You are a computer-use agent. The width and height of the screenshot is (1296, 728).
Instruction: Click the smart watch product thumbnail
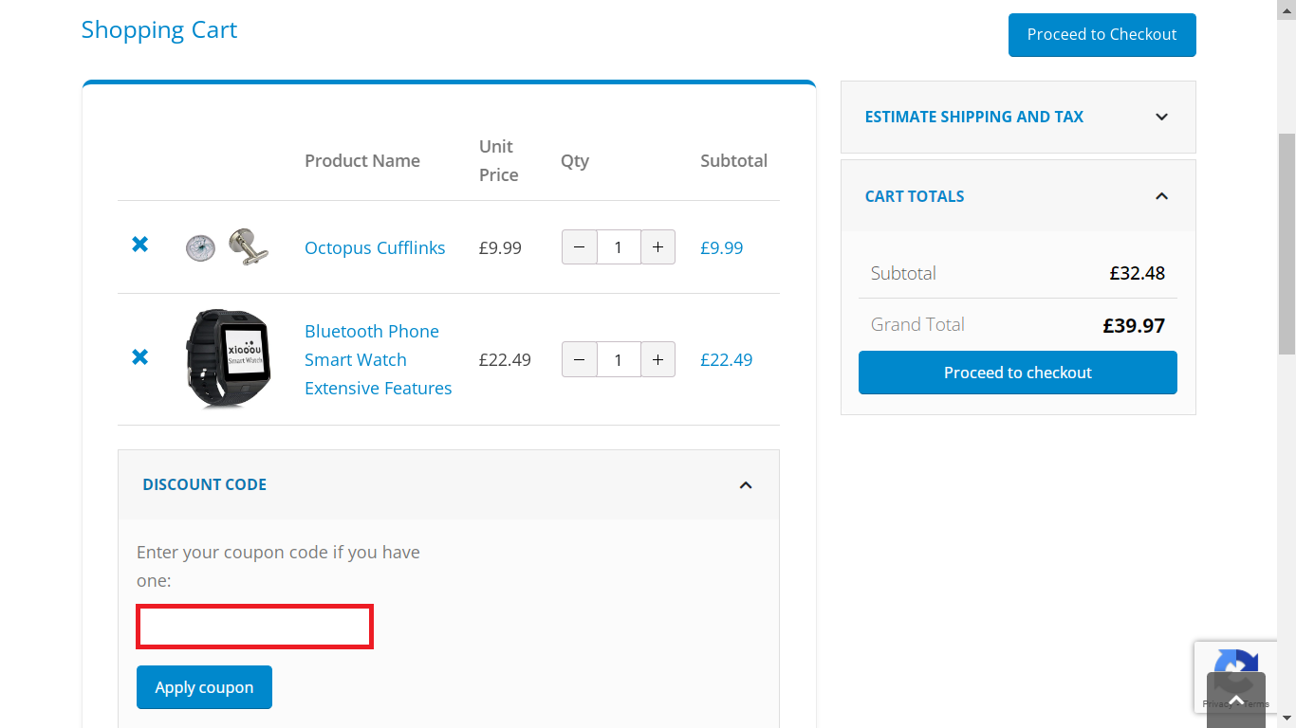(228, 358)
